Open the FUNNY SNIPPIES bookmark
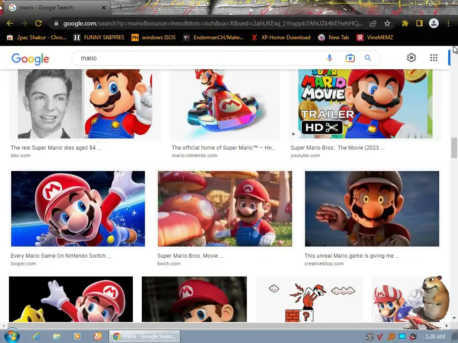Screen dimensions: 458x343 click(x=99, y=38)
